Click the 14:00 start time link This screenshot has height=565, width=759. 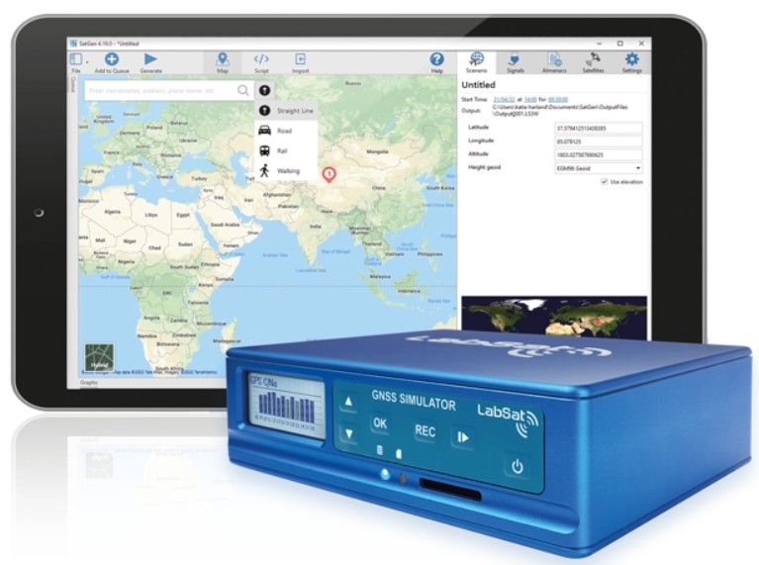click(530, 99)
